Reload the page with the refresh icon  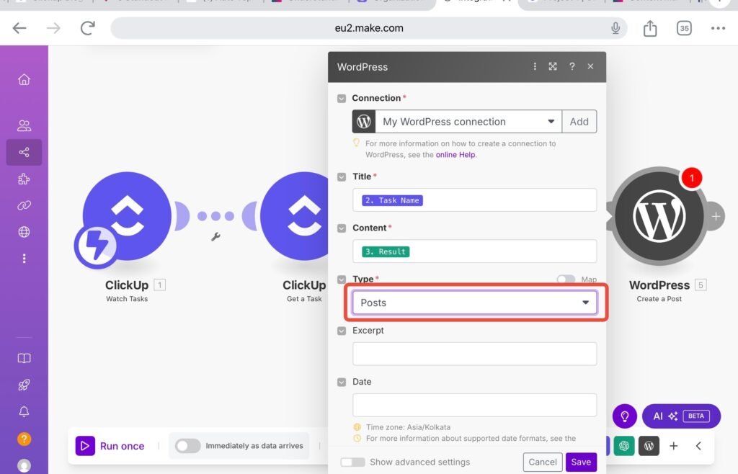87,28
